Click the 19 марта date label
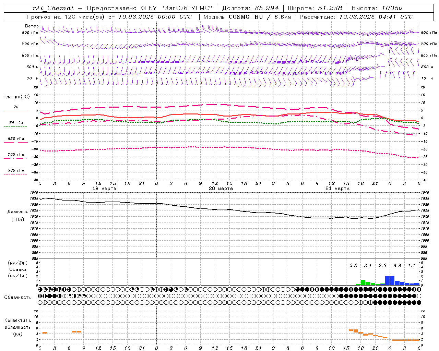Viewport: 439px width, 351px height. (x=104, y=189)
